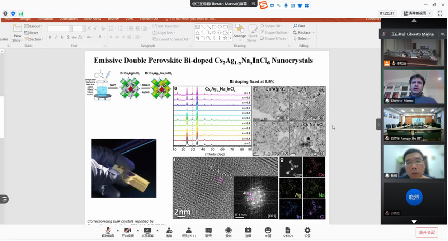Viewport: 448px width, 241px height.
Task: Turn on camera with 开启视频
Action: (x=127, y=231)
